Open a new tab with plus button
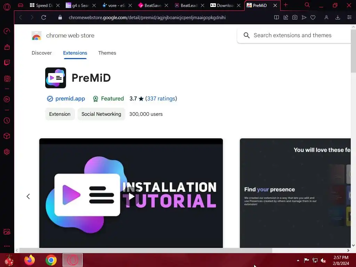This screenshot has height=267, width=356. pos(286,5)
